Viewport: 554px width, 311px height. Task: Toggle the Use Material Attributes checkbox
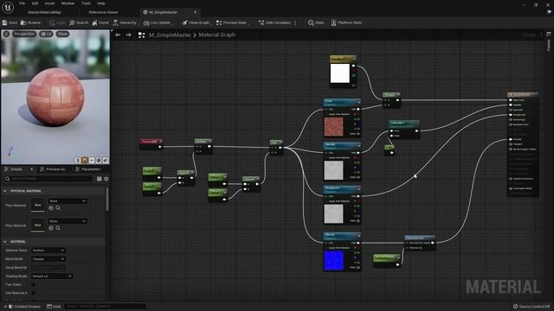[33, 293]
